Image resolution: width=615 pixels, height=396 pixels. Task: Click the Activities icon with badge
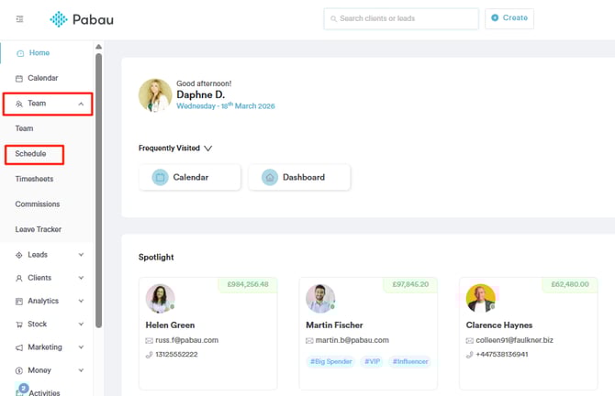pos(20,391)
